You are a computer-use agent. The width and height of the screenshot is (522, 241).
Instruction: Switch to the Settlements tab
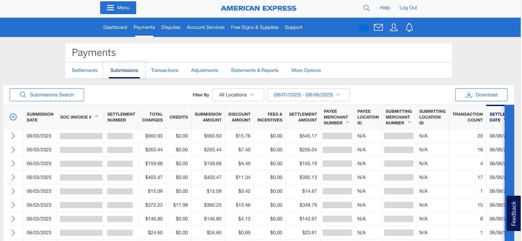click(x=85, y=70)
